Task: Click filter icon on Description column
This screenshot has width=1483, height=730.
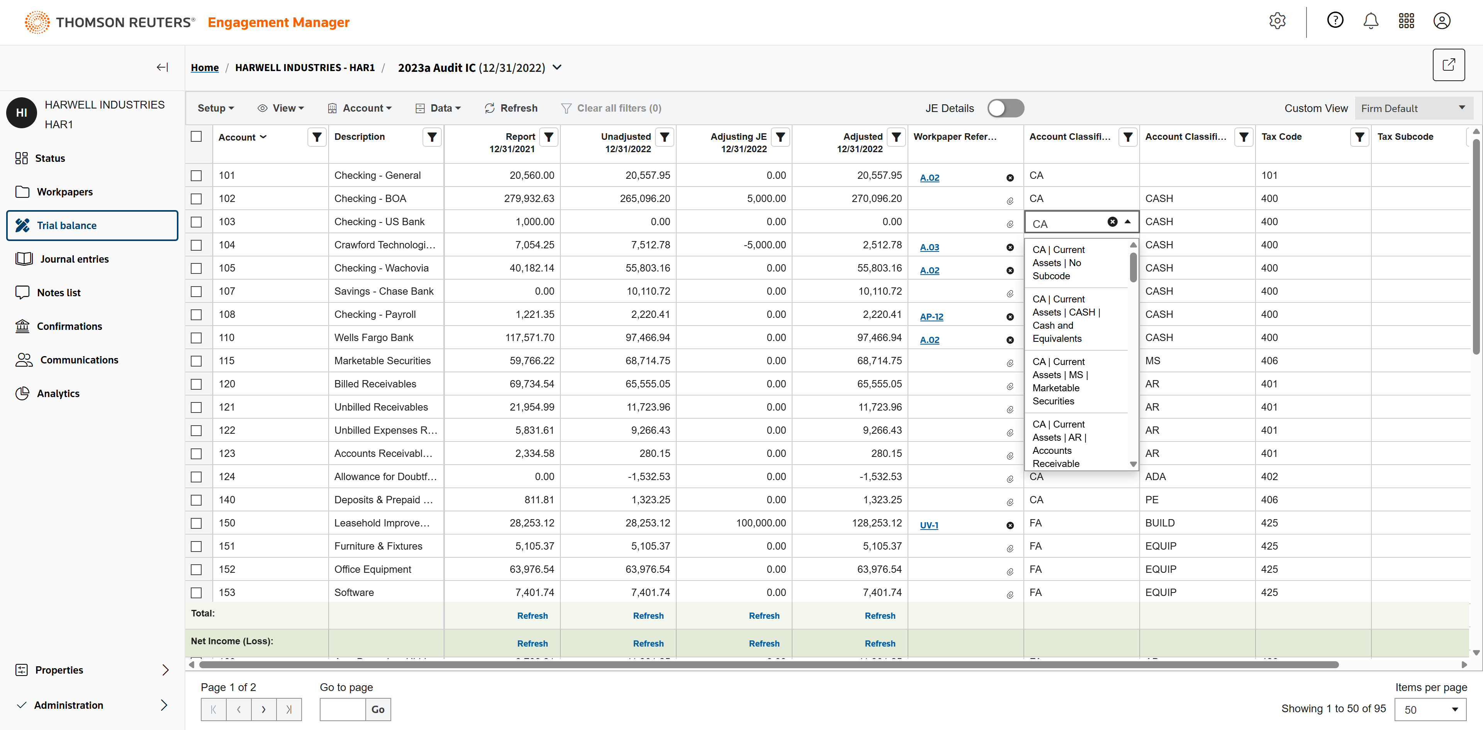Action: click(x=432, y=137)
